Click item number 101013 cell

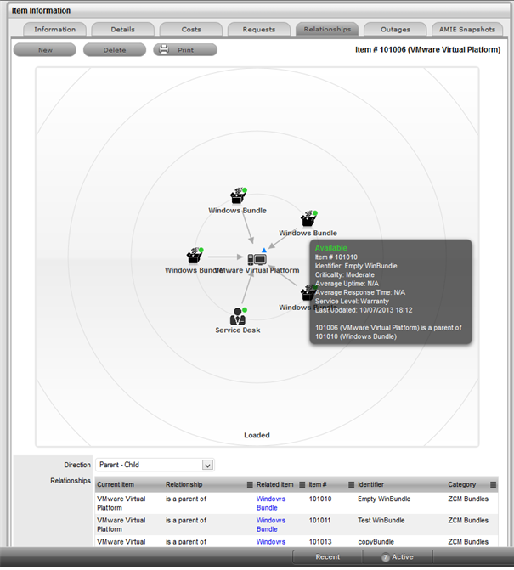click(320, 542)
